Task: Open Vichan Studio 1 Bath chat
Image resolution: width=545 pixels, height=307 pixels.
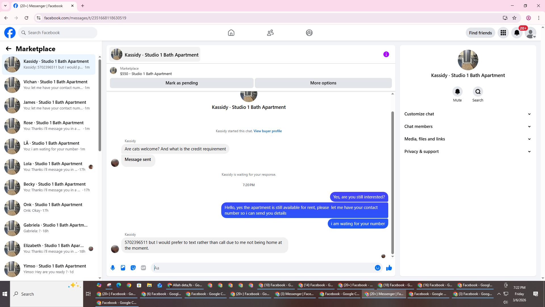Action: tap(49, 85)
